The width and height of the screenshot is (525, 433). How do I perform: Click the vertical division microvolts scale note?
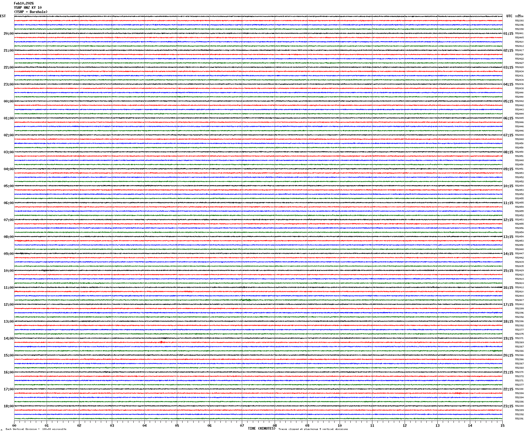click(x=36, y=429)
